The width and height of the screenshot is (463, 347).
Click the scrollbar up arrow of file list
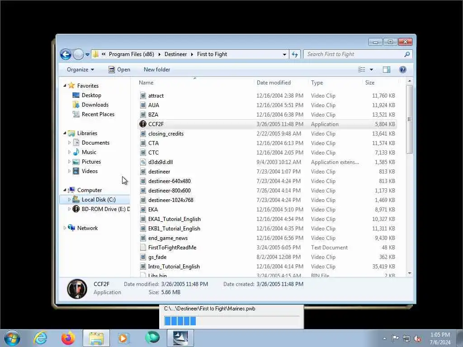click(409, 81)
